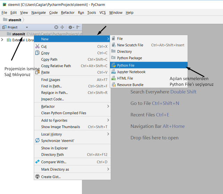The width and height of the screenshot is (223, 194).
Task: Choose Inspect Code...
Action: (72, 99)
